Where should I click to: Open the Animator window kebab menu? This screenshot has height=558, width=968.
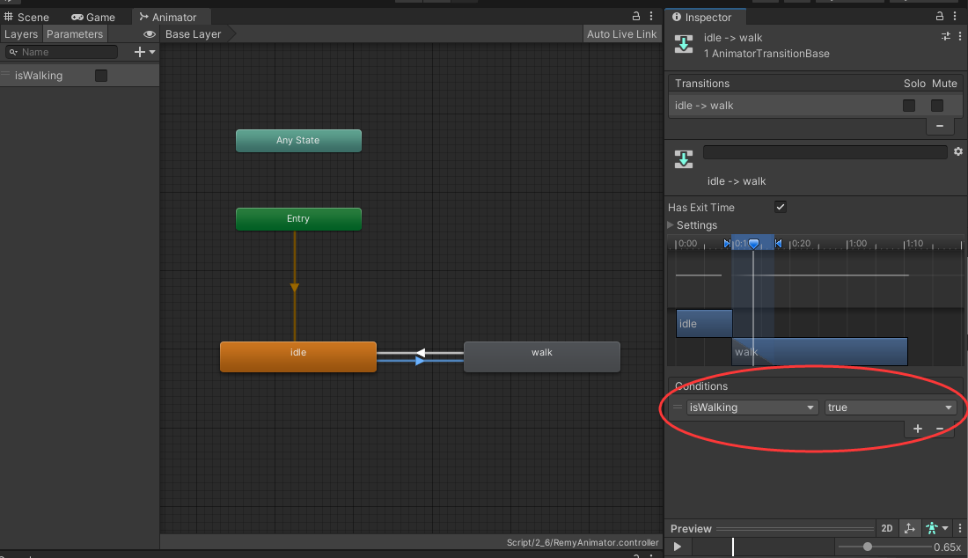(x=651, y=16)
